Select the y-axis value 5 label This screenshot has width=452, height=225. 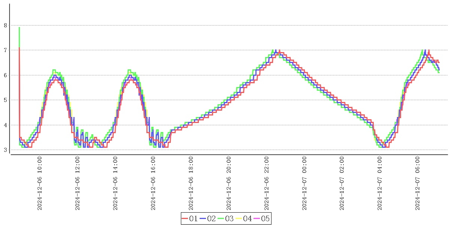coord(5,100)
